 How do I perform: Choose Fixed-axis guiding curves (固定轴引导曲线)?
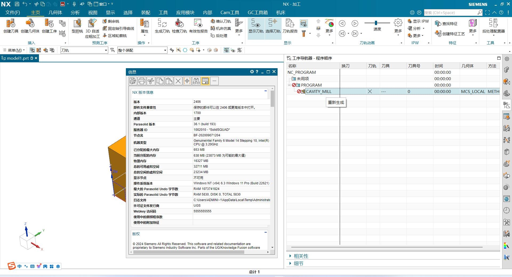click(118, 28)
